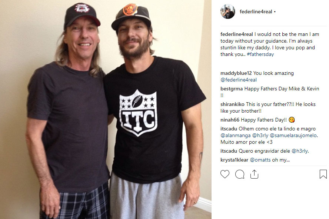Open federline4real username in header

(x=256, y=12)
